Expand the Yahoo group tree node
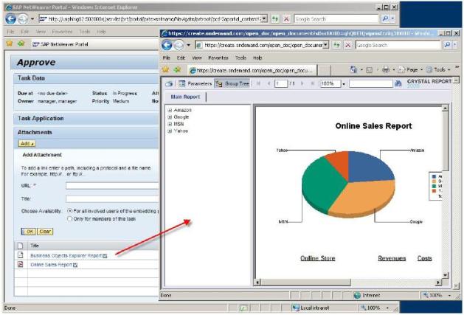Screen dimensions: 464x315 (170, 131)
